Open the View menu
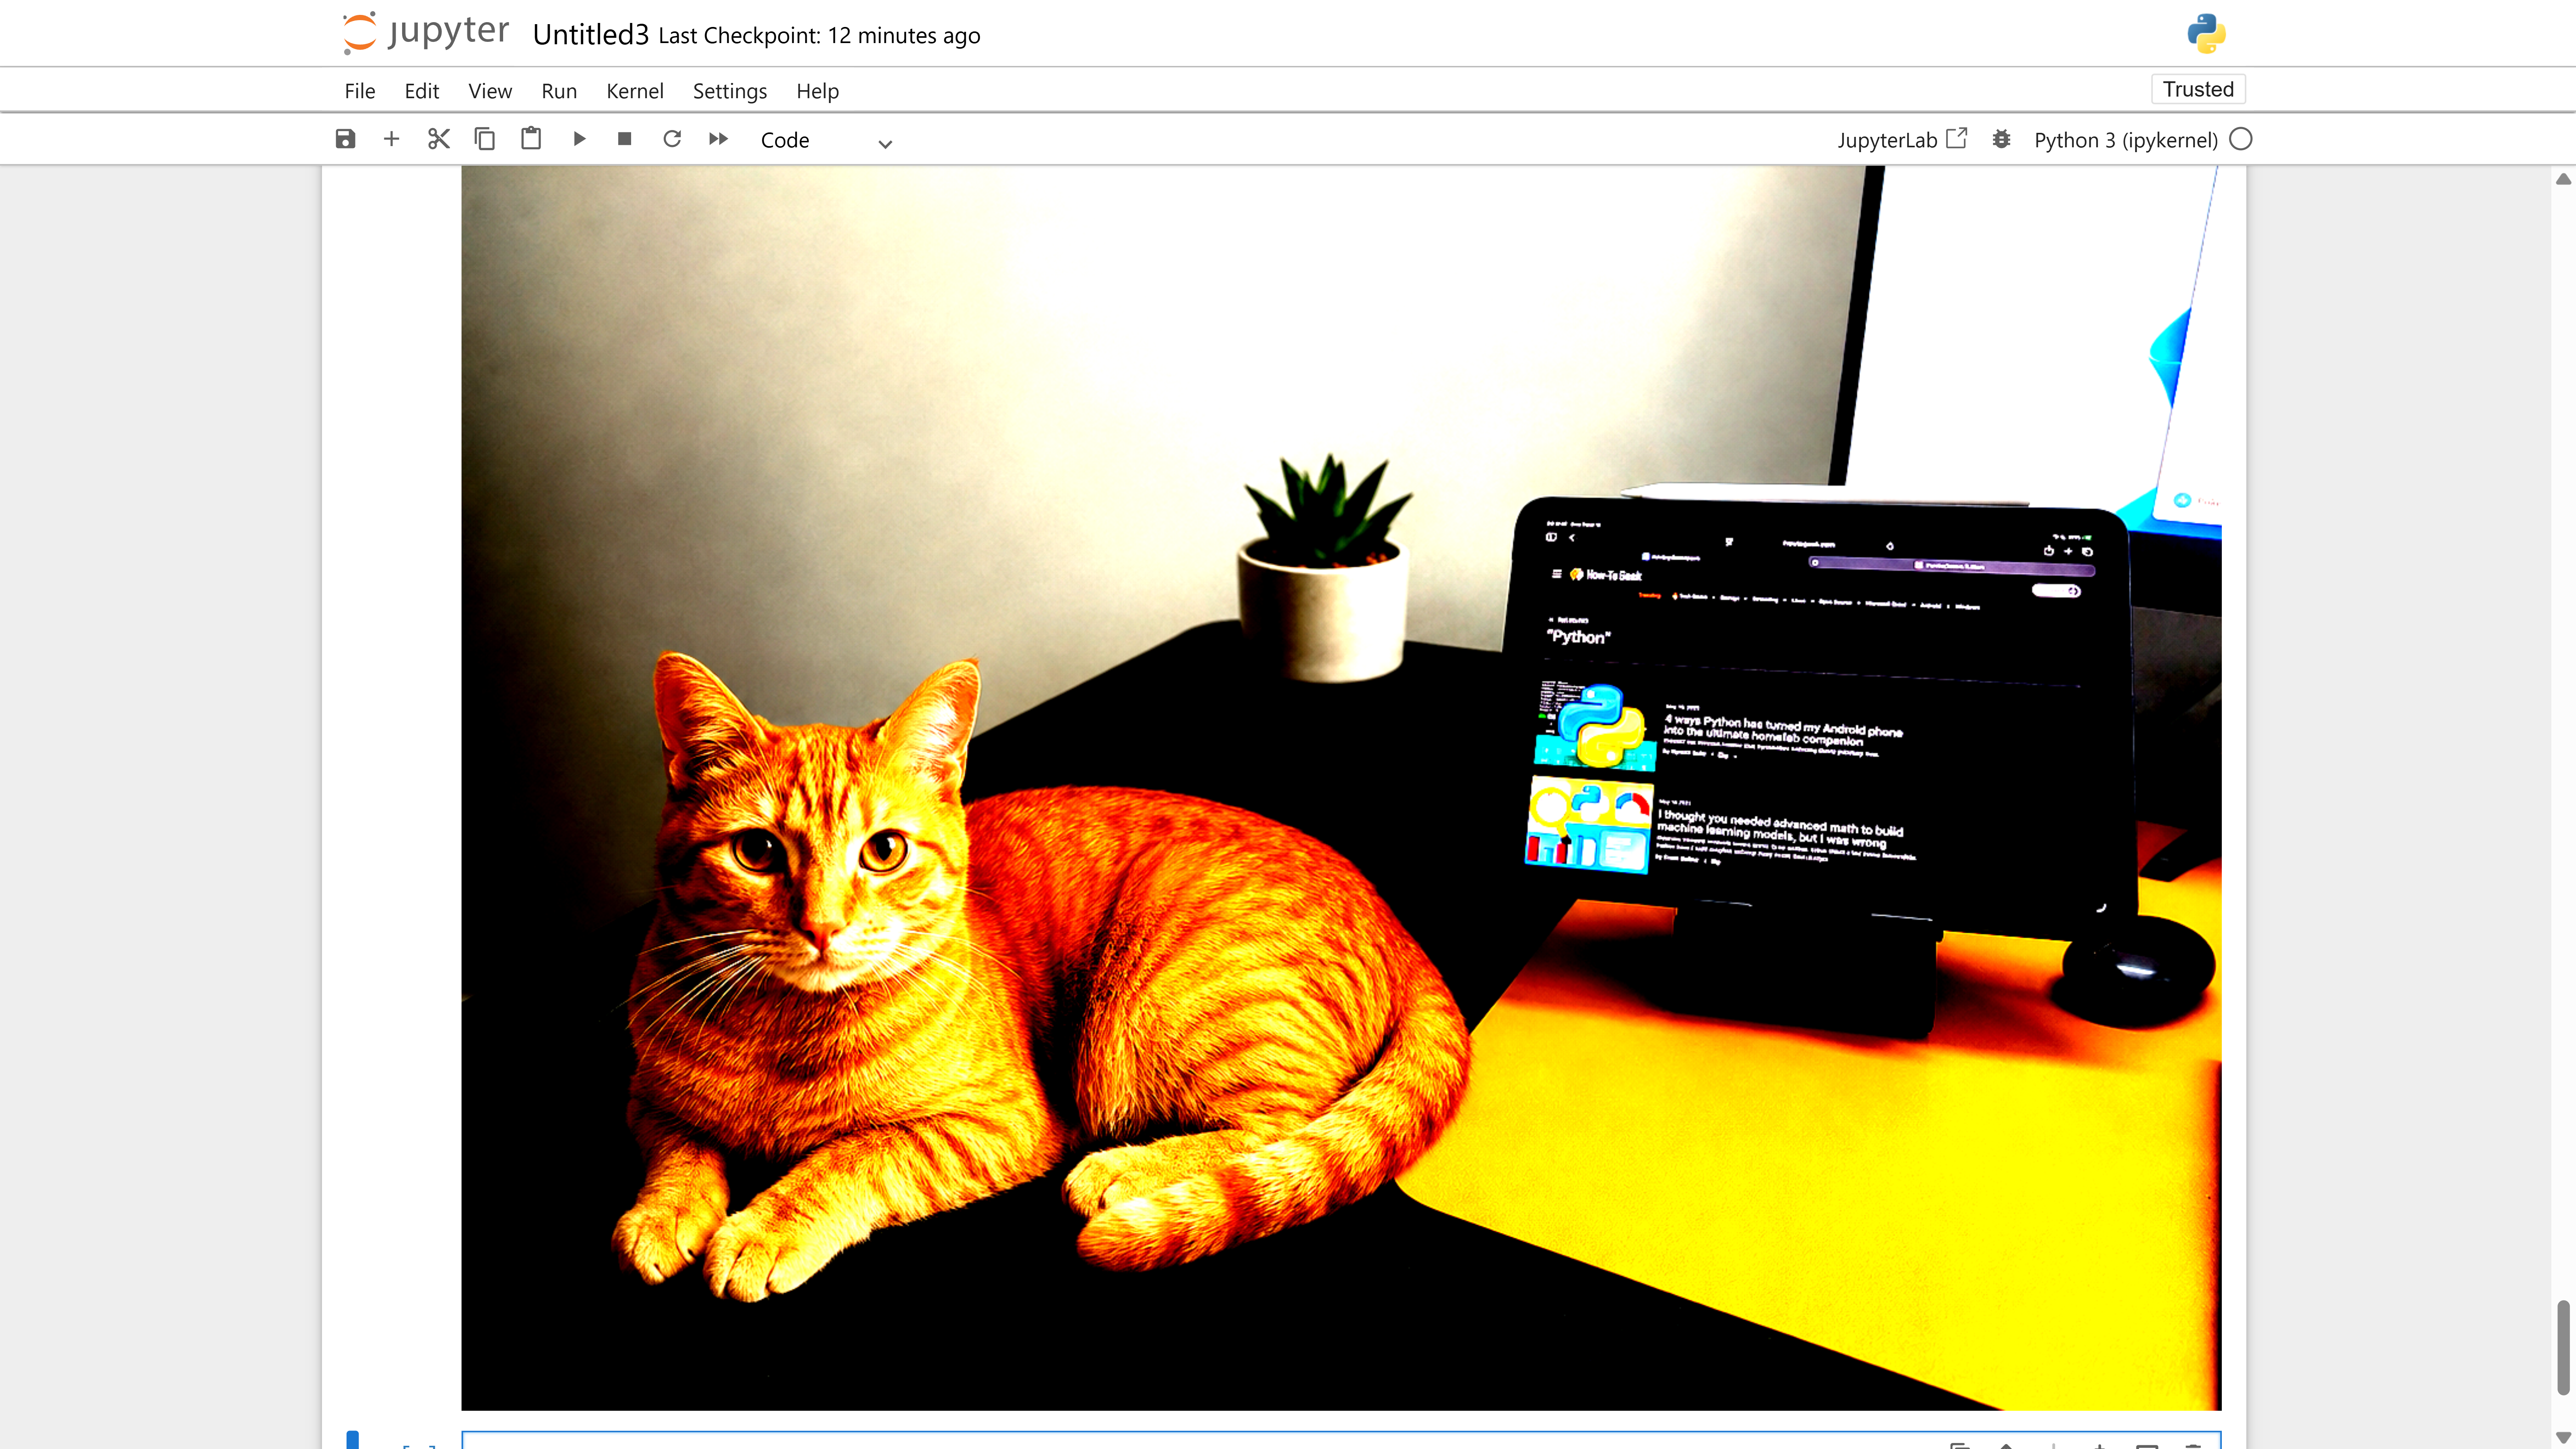 point(490,91)
